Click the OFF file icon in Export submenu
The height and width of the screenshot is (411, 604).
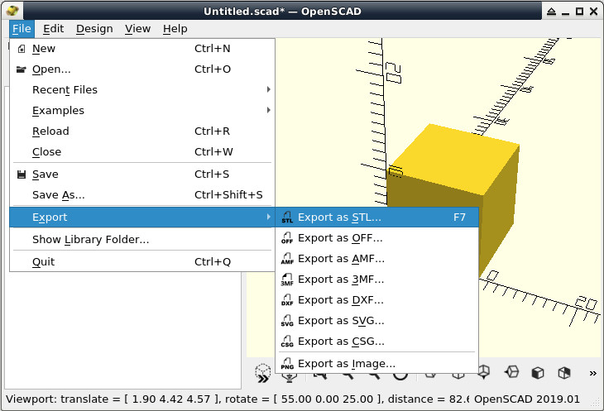pos(287,238)
